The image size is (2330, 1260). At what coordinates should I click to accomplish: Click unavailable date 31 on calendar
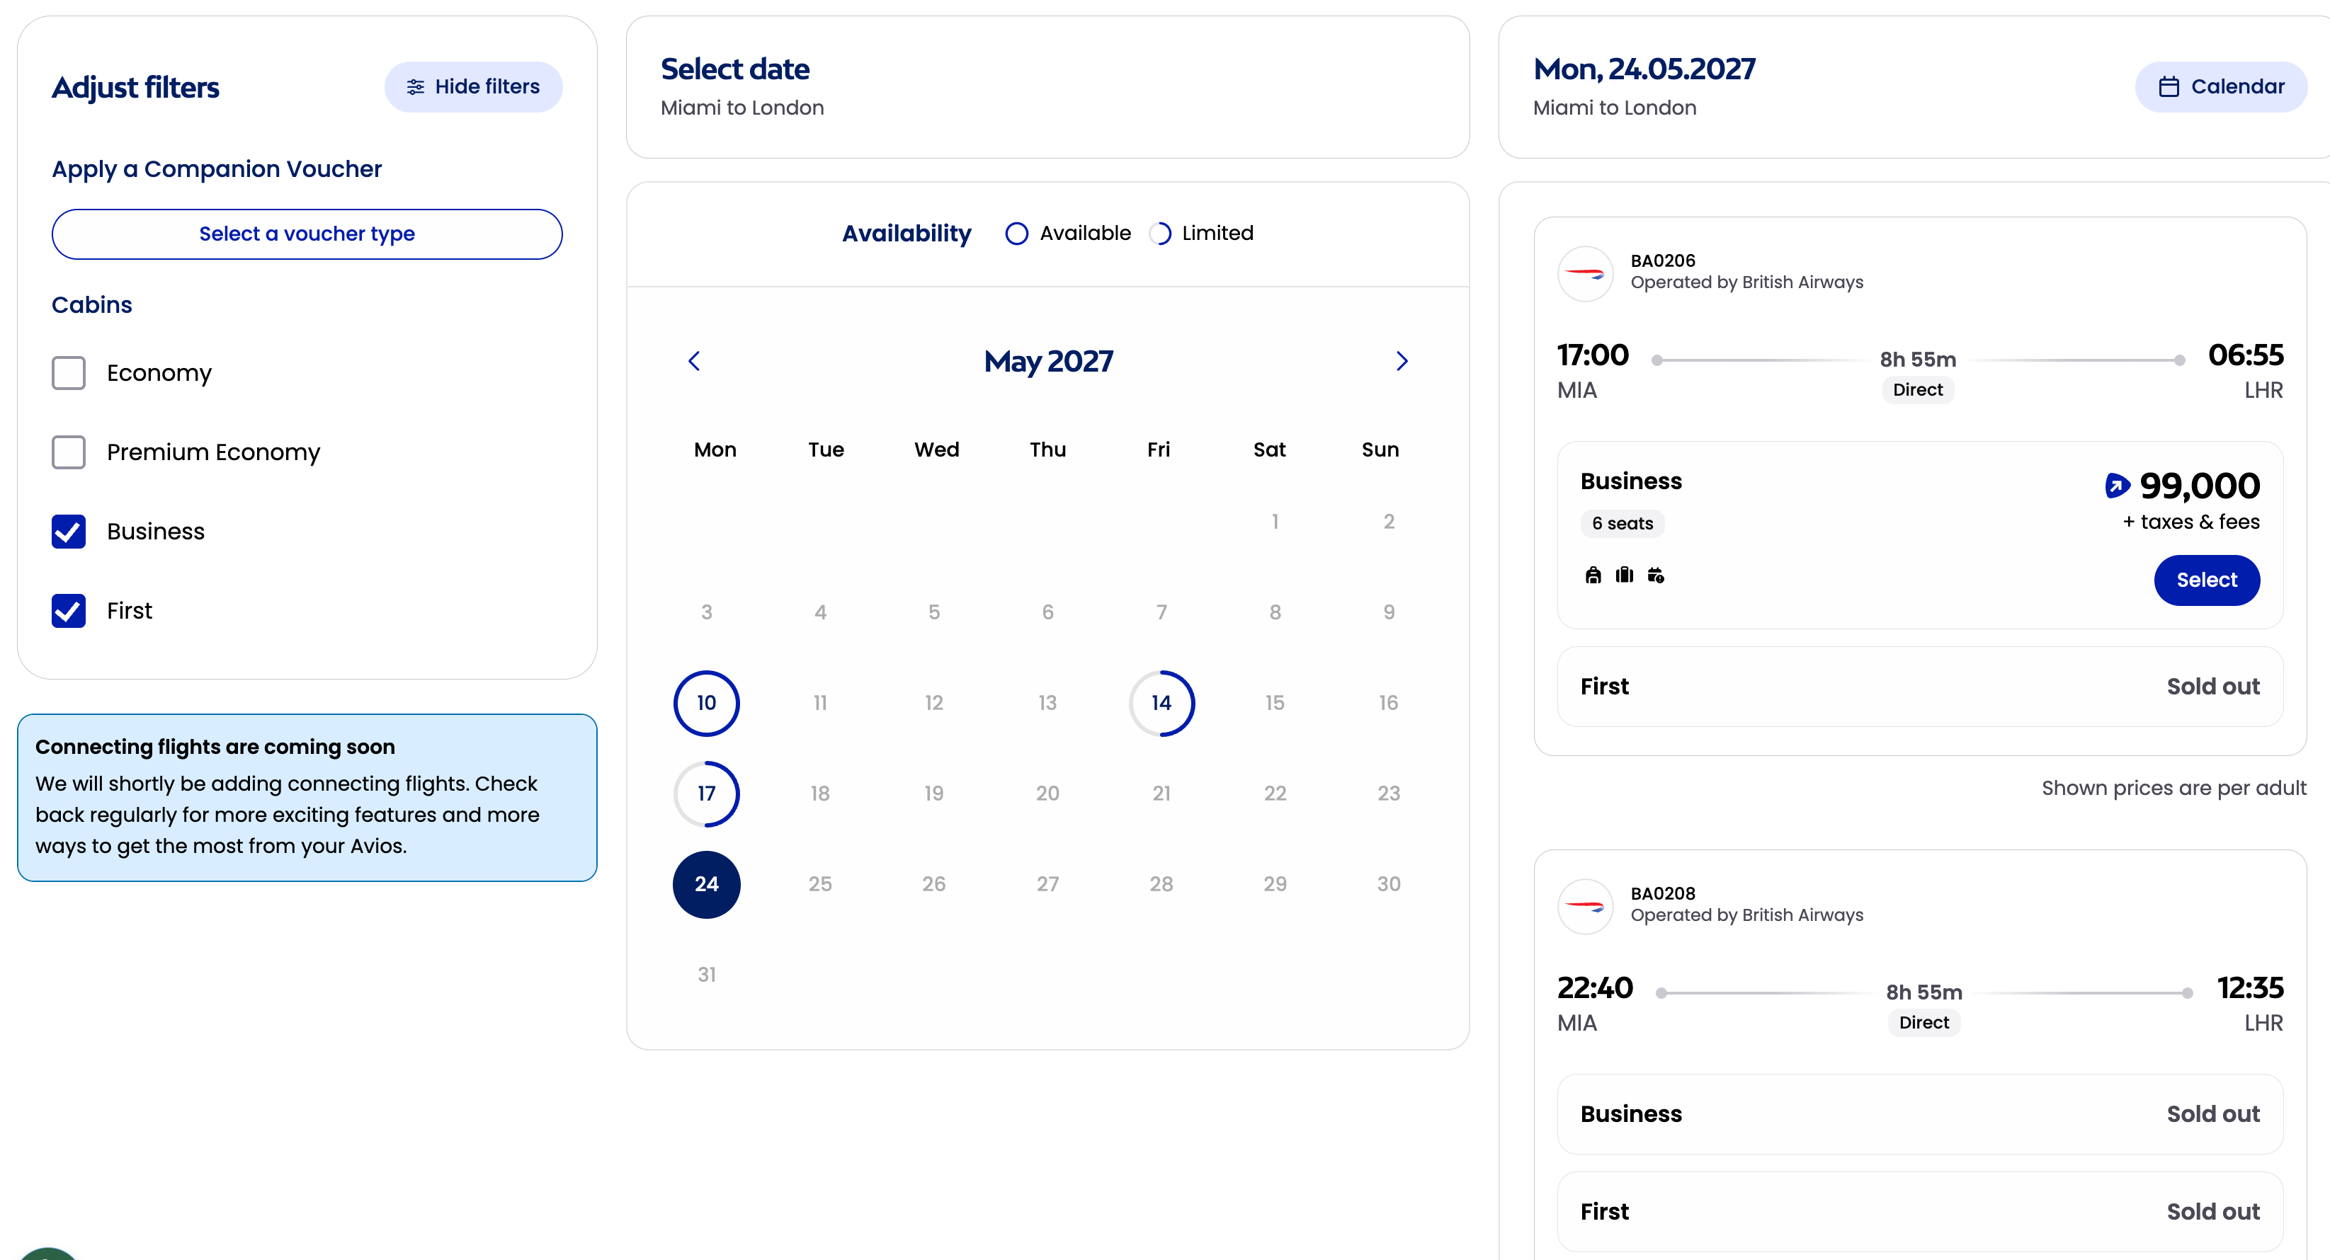click(706, 974)
